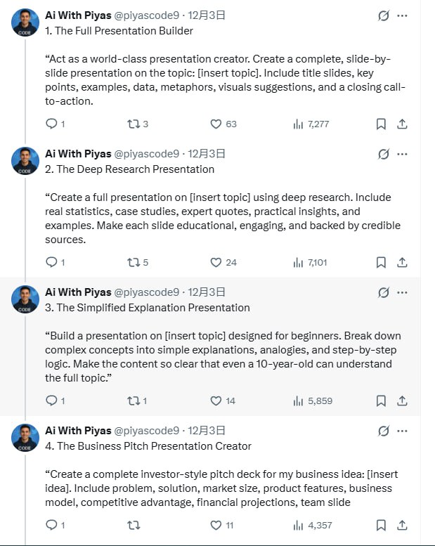Like the Deep Research Presentation tweet
Viewport: 435px width, 546px height.
point(216,263)
